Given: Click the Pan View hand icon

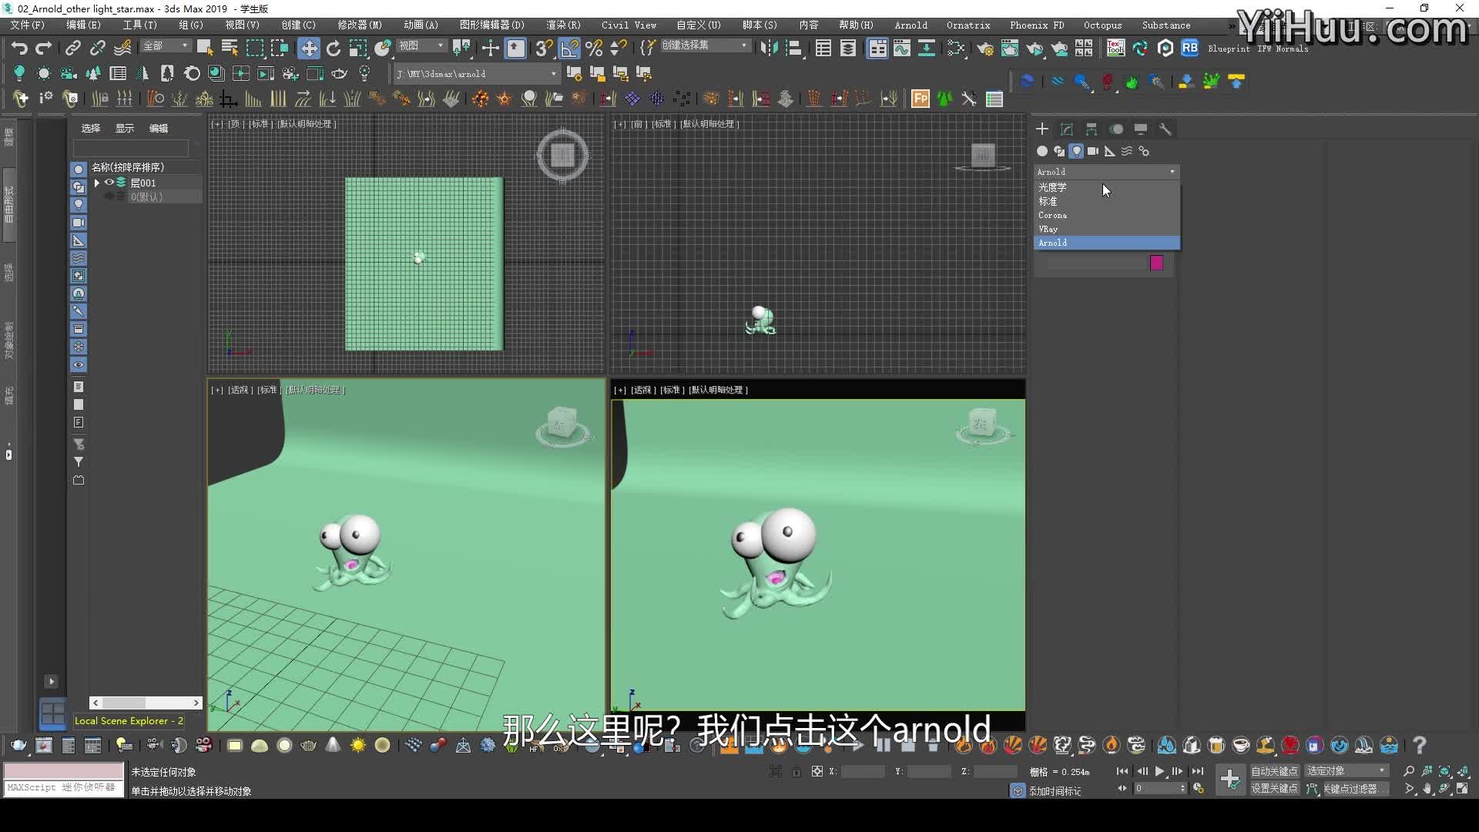Looking at the screenshot, I should [x=1427, y=789].
